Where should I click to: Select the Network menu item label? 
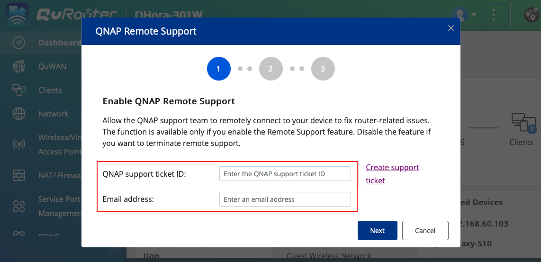(x=53, y=114)
